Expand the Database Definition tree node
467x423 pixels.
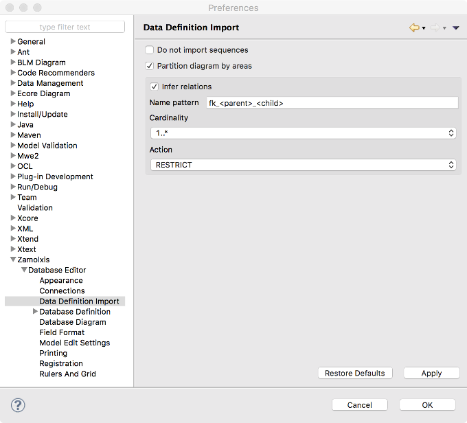pyautogui.click(x=35, y=312)
